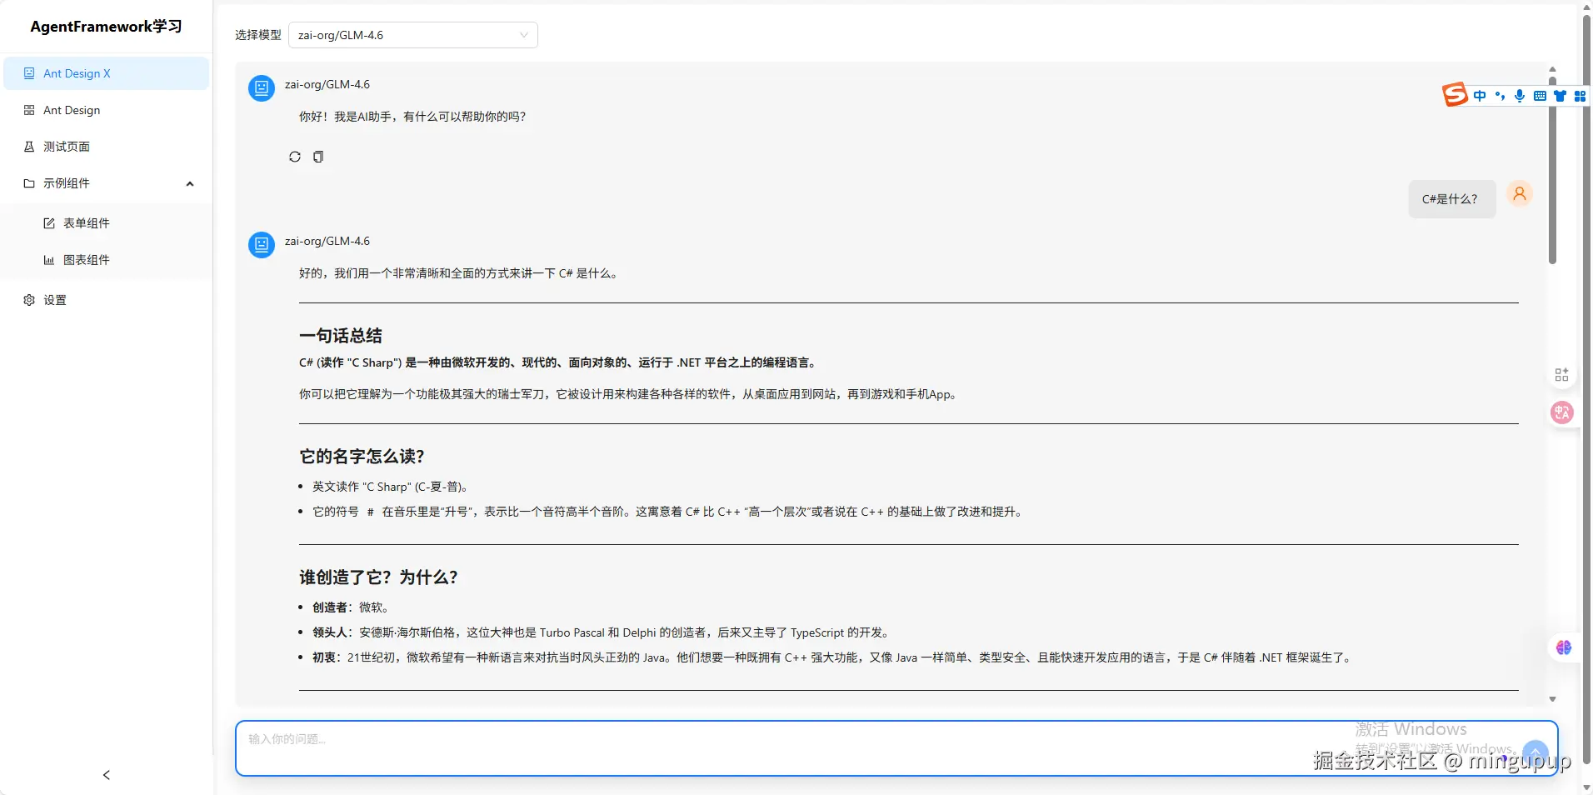Click the chat scroll down arrow
This screenshot has height=795, width=1593.
1552,699
